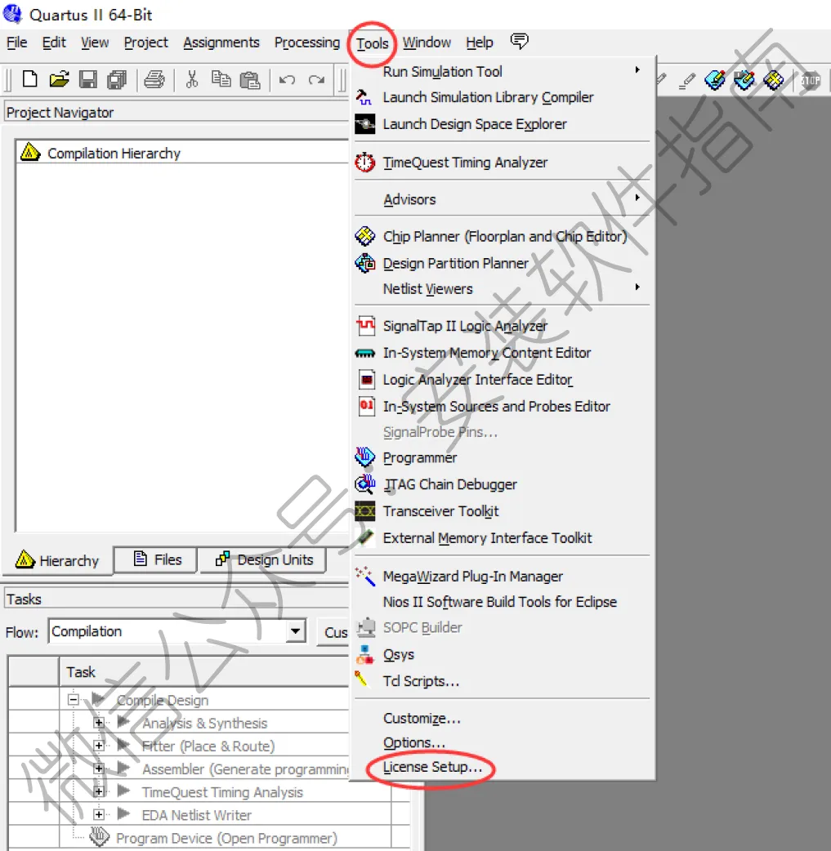The image size is (831, 851).
Task: Open the Edit menu
Action: coord(54,42)
